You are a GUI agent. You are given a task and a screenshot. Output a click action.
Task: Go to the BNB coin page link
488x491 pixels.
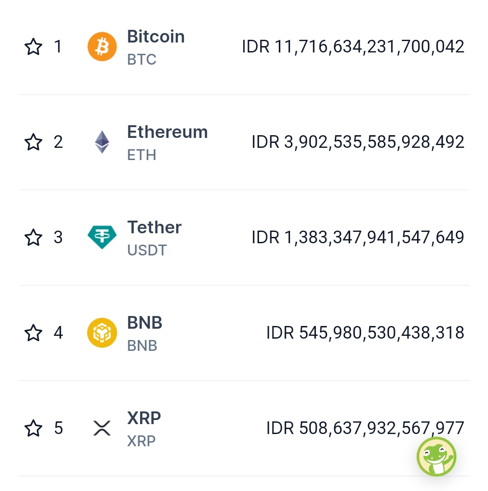[x=145, y=323]
